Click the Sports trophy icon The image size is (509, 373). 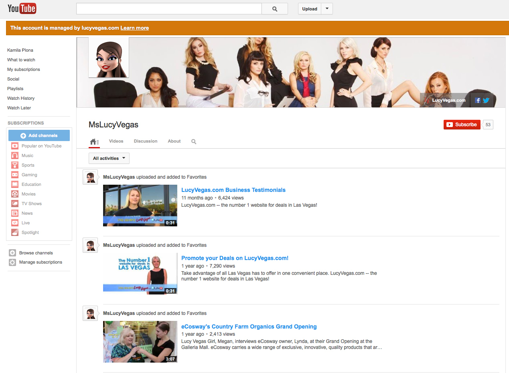click(15, 165)
